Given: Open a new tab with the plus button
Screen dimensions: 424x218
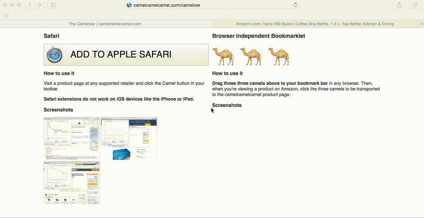Looking at the screenshot, I should (x=422, y=24).
